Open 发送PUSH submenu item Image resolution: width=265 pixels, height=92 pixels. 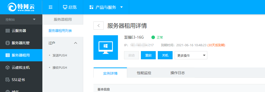pos(60,55)
